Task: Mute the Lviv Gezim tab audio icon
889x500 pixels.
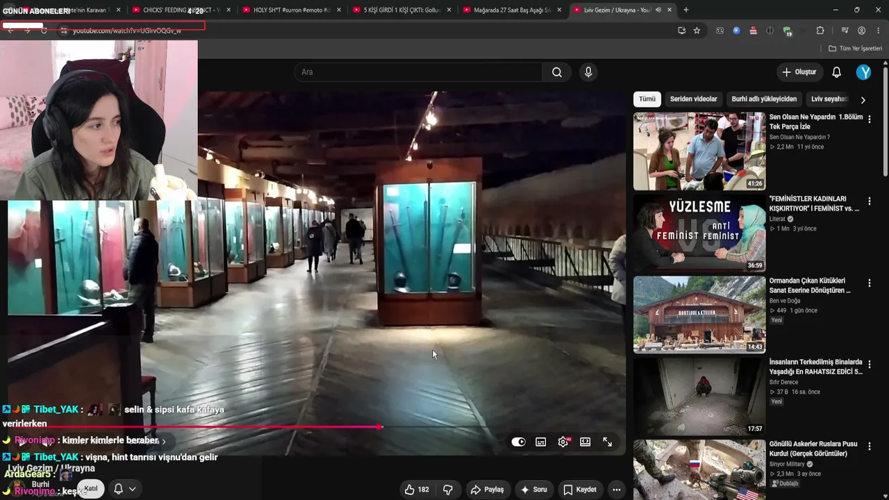Action: point(658,10)
